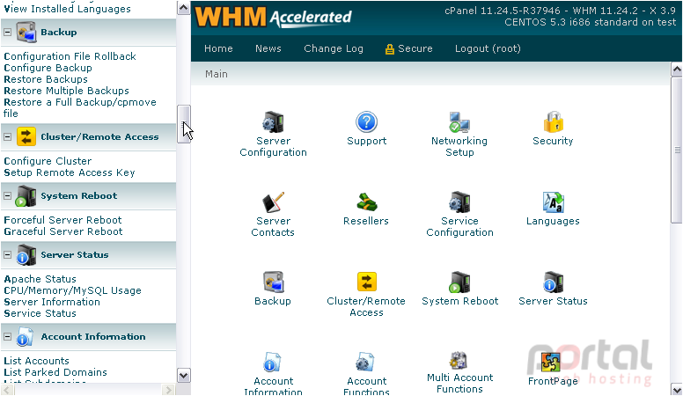Go to Home in top navigation
The height and width of the screenshot is (396, 683).
point(218,48)
